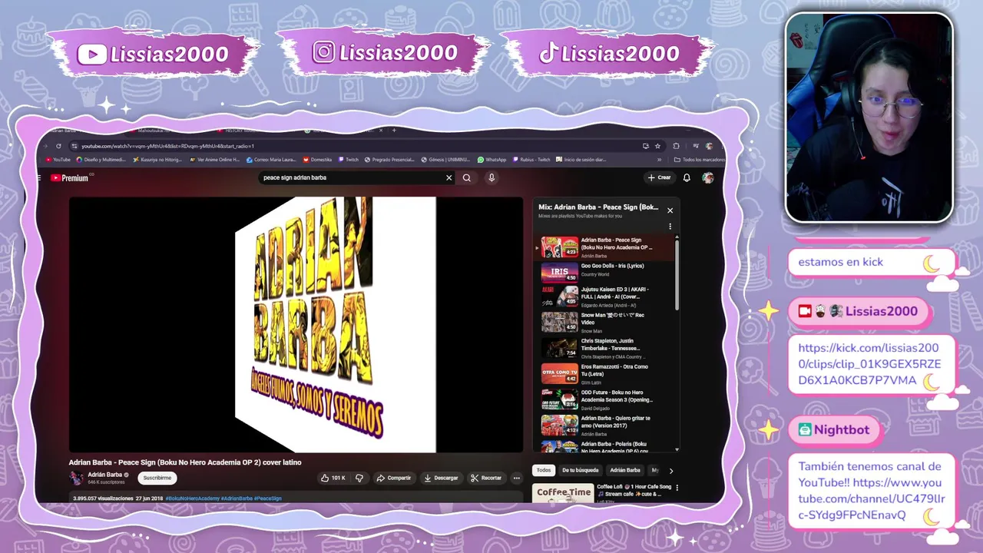Open the #BokuNoHeroAcademy hashtag link

[x=193, y=498]
